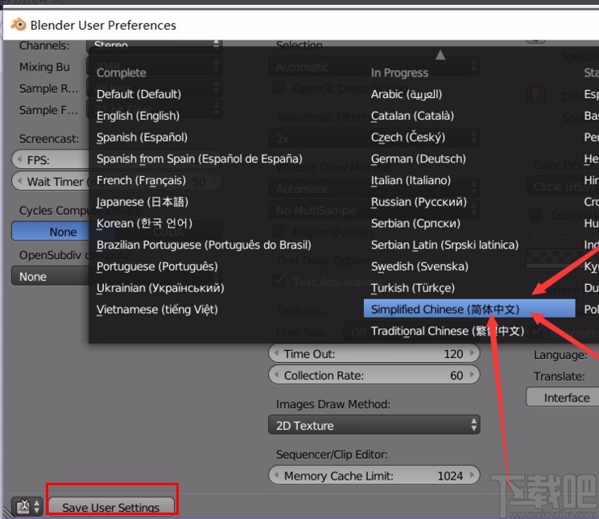Open the editor type selector icon
Screen dimensions: 599x519
[x=27, y=506]
